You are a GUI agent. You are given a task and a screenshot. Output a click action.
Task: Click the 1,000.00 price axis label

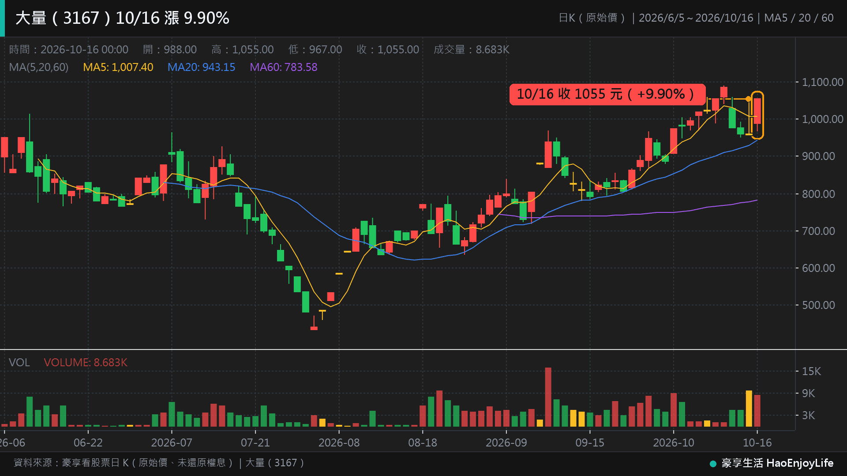click(x=822, y=119)
